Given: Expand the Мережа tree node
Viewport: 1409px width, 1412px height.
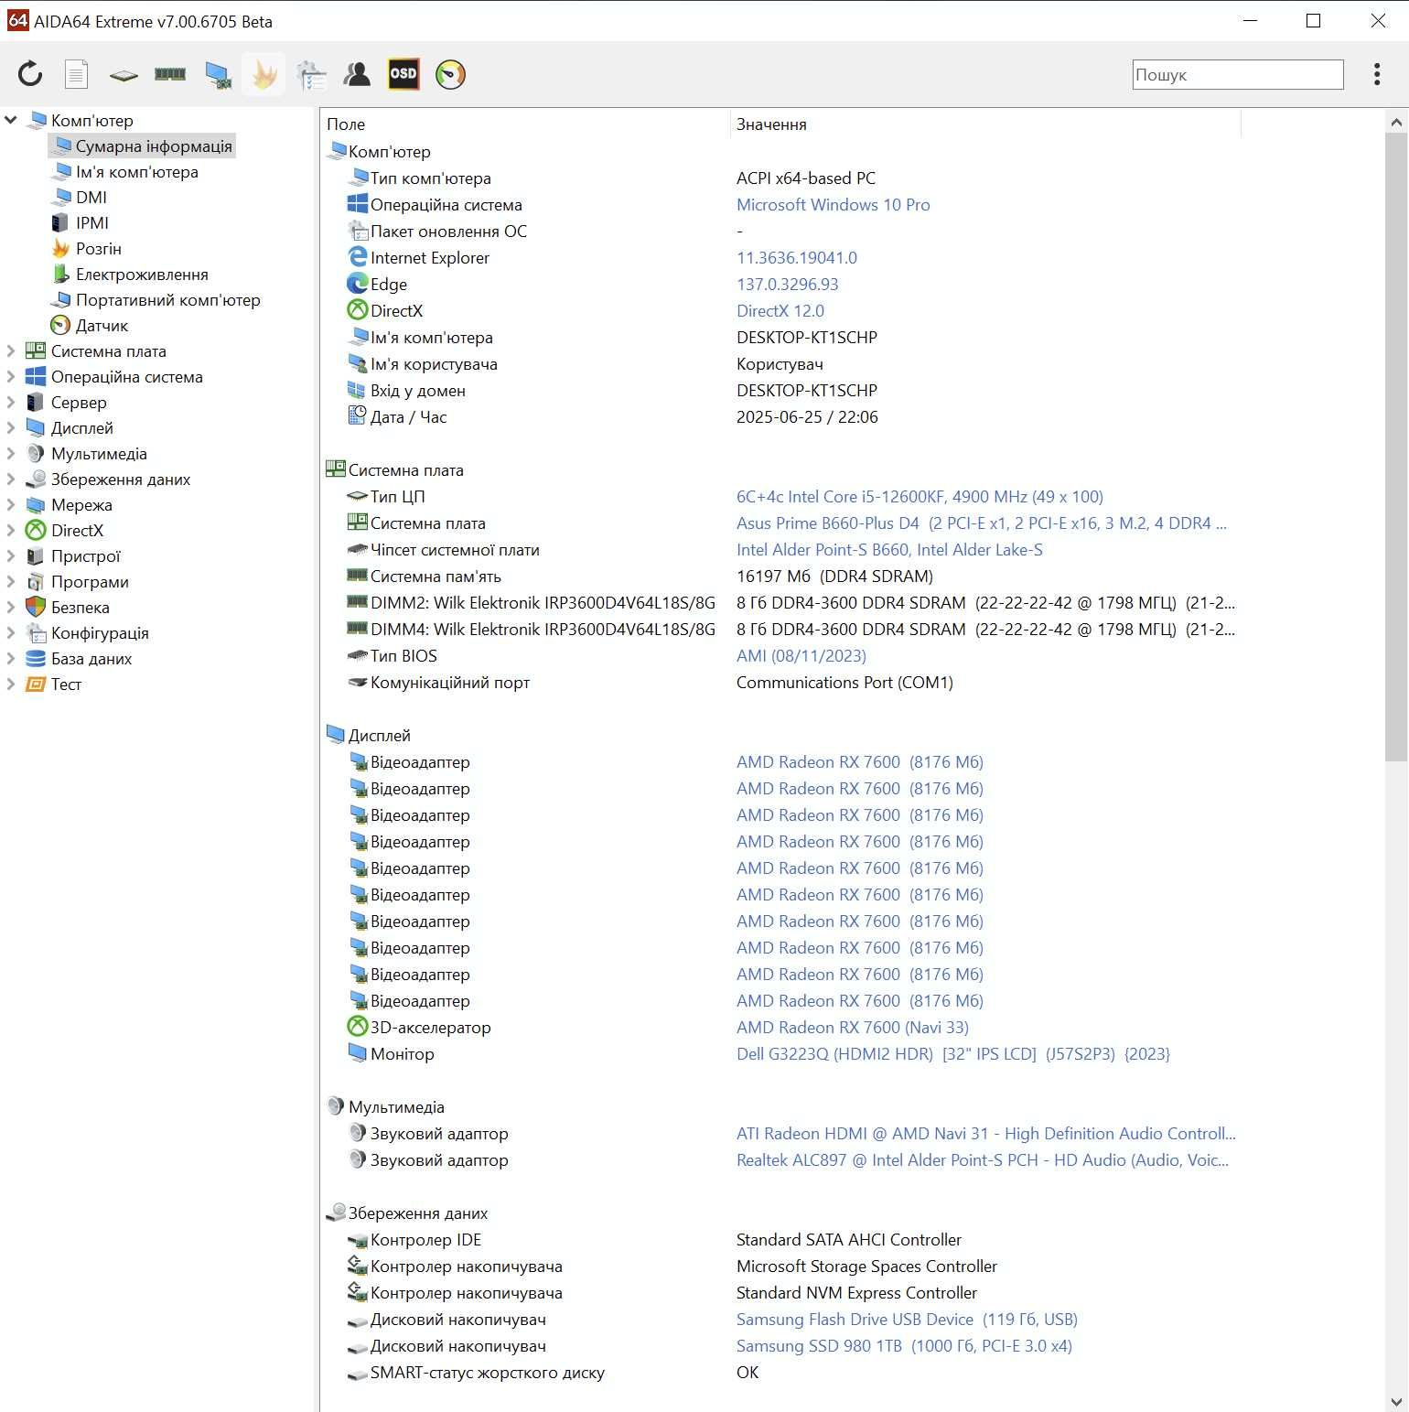Looking at the screenshot, I should pyautogui.click(x=11, y=504).
